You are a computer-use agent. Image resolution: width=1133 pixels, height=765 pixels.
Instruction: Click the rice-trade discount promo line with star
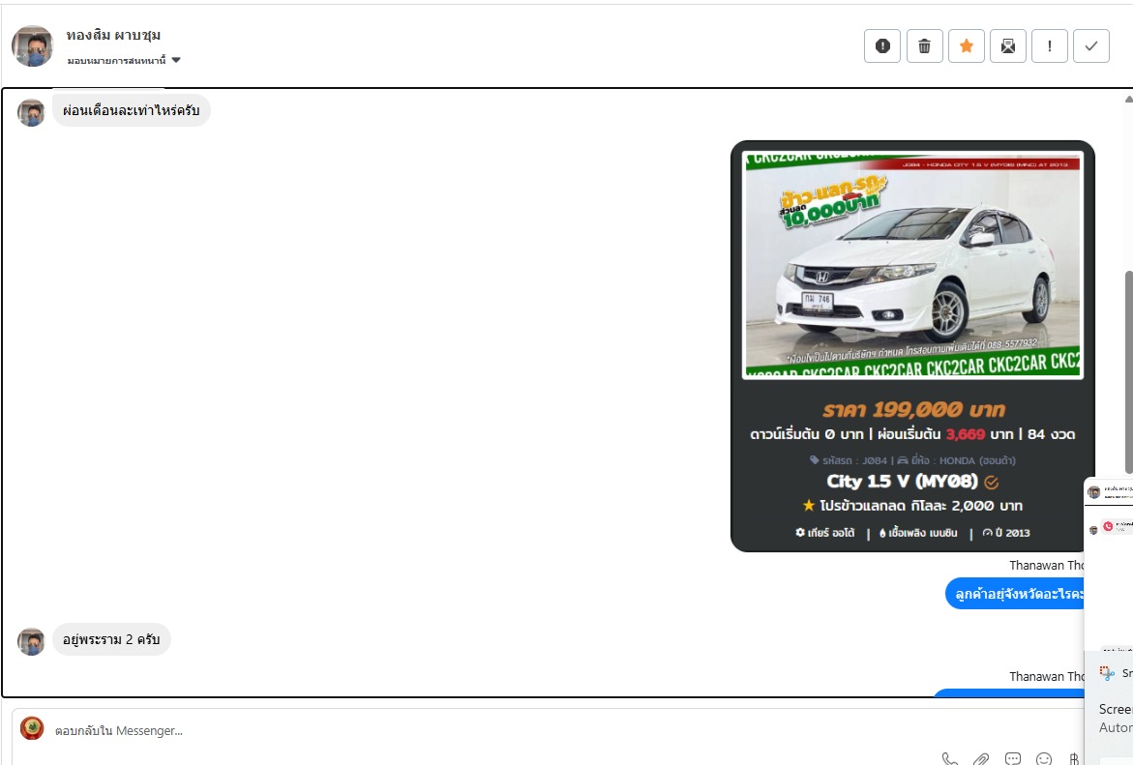[912, 506]
